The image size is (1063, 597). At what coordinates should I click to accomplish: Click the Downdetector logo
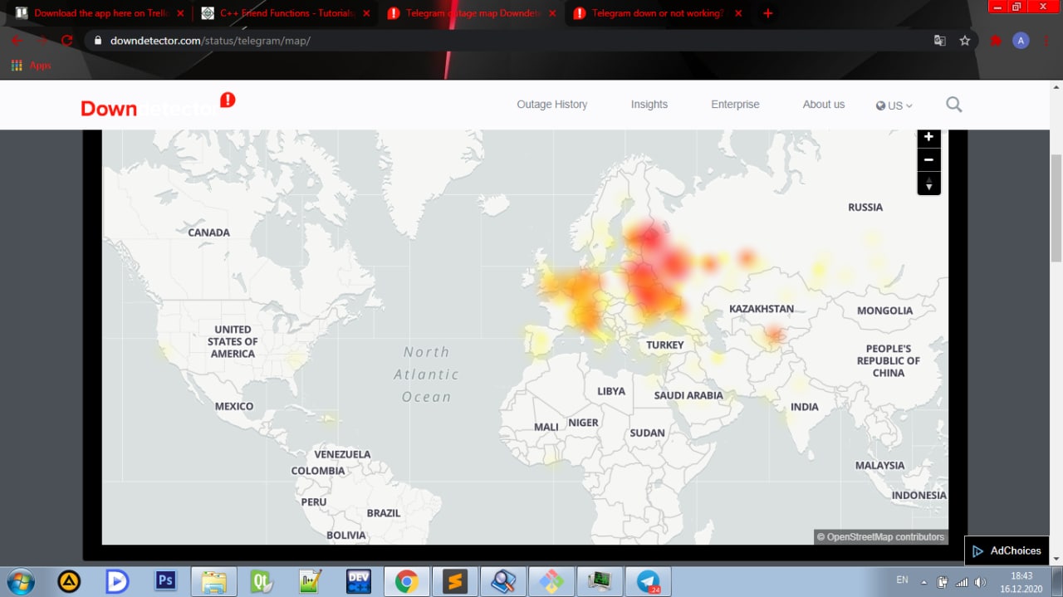tap(158, 105)
